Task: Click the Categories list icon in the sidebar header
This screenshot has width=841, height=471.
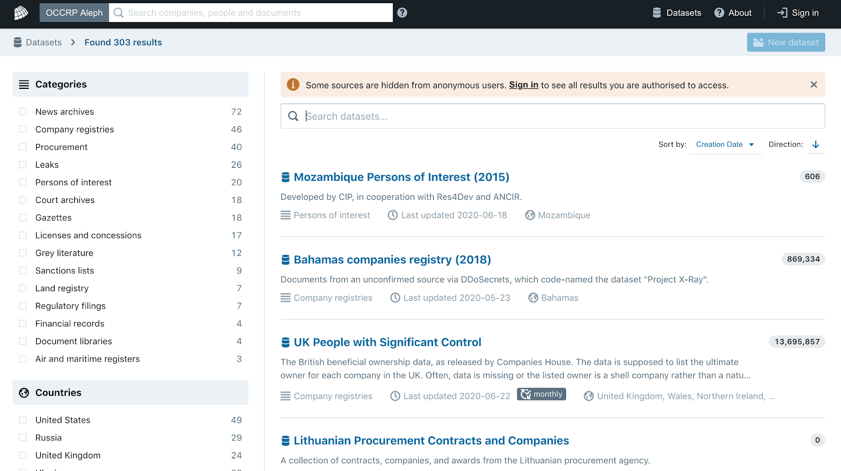Action: click(24, 85)
